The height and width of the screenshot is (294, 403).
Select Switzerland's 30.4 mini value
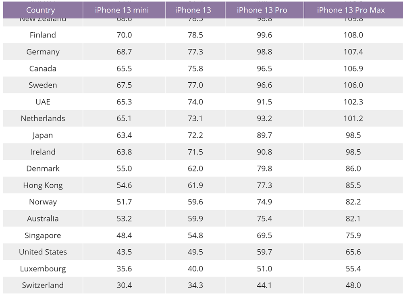click(x=124, y=285)
